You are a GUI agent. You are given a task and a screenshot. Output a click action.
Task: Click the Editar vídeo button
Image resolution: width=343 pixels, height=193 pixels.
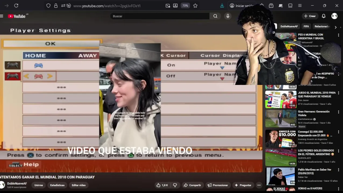79,185
